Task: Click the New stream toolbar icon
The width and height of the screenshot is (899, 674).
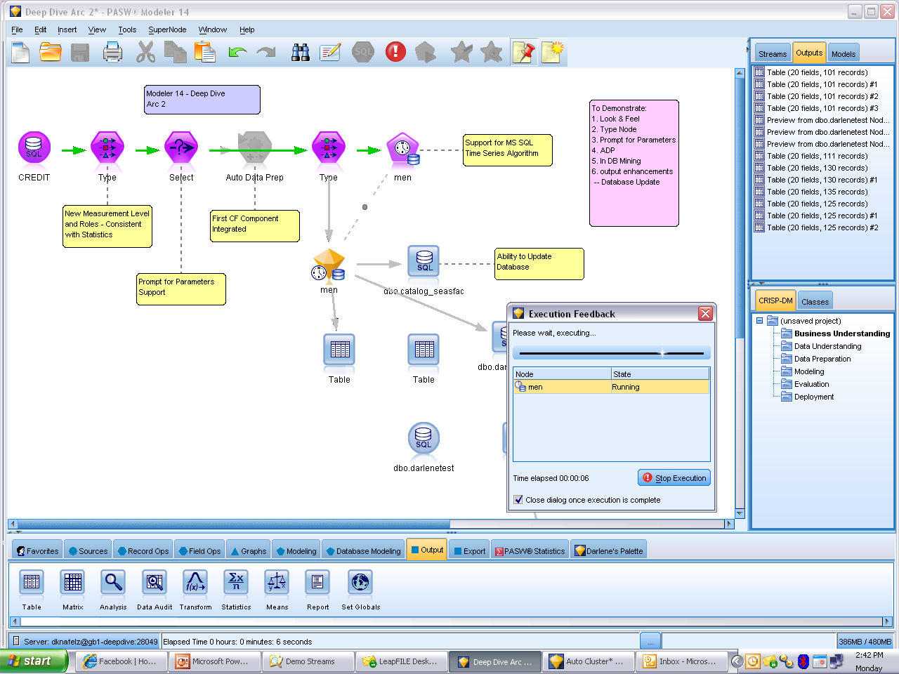Action: point(20,52)
